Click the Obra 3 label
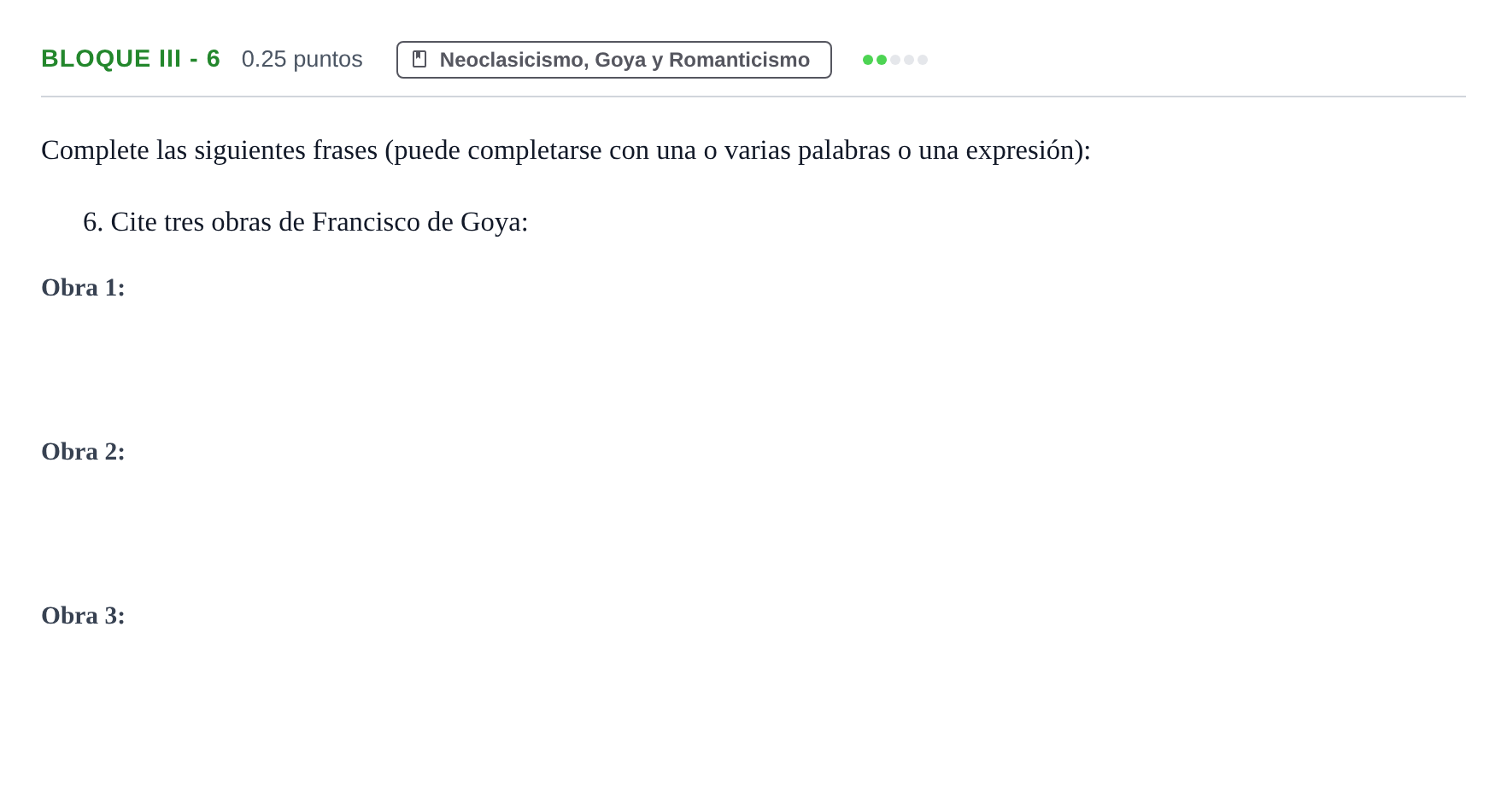 83,616
